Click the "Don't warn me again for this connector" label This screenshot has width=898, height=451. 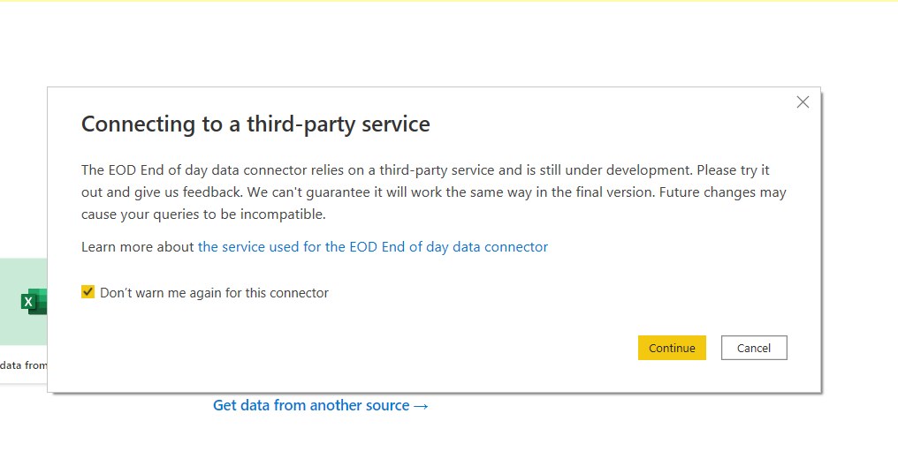214,293
